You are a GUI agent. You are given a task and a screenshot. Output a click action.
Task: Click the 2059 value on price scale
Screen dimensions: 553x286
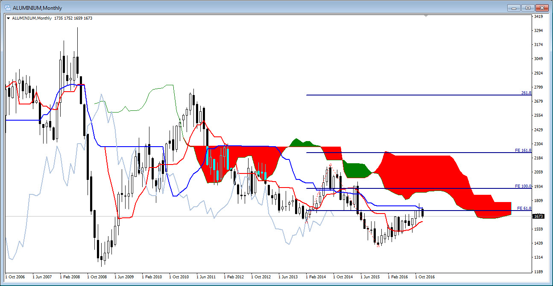coord(538,172)
